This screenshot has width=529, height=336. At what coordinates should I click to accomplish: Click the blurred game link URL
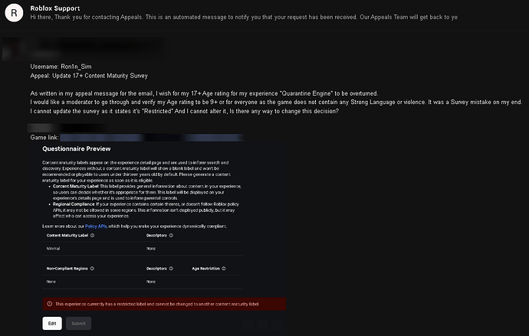(x=153, y=136)
